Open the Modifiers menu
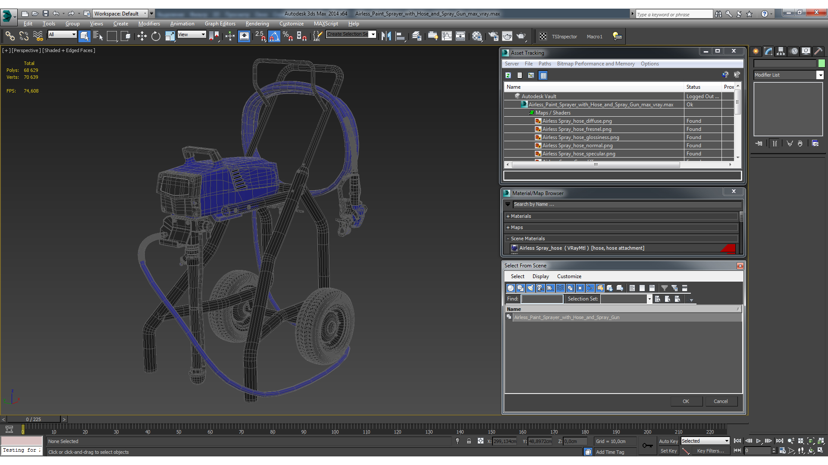Viewport: 828px width, 465px height. tap(149, 23)
